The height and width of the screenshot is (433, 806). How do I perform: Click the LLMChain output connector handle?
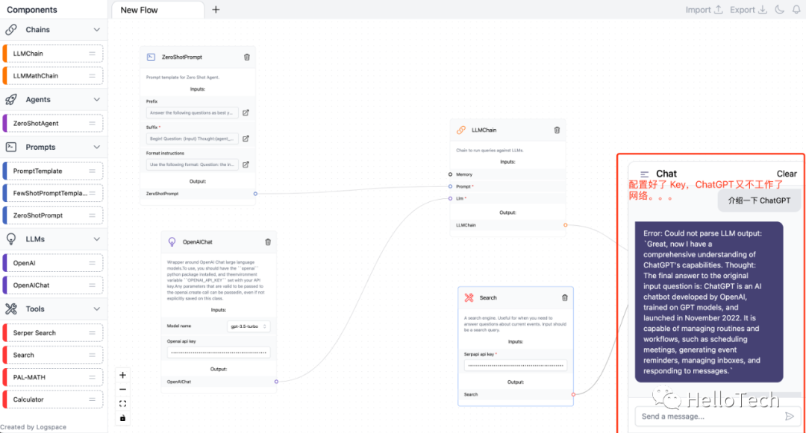(566, 225)
